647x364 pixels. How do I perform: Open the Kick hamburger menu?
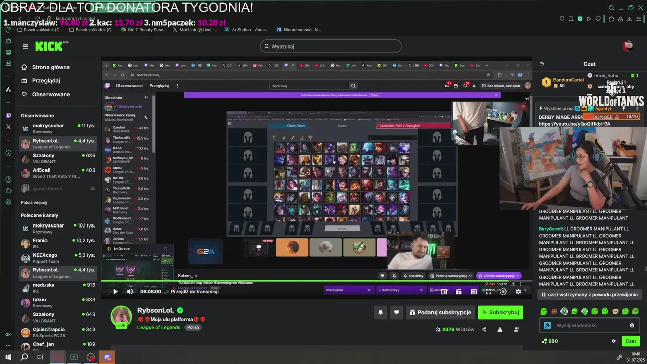[x=25, y=46]
